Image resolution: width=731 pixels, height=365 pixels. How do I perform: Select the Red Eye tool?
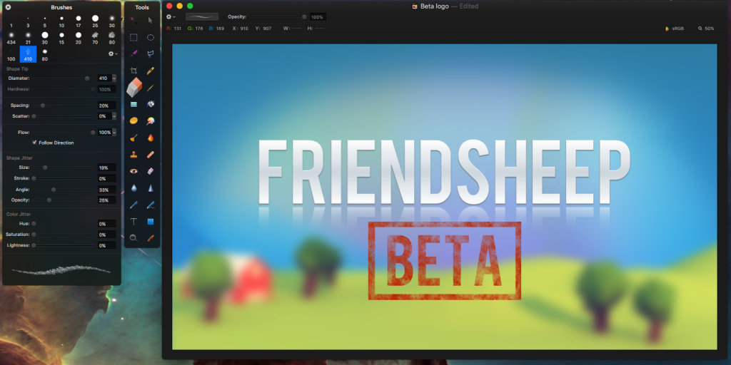[133, 171]
